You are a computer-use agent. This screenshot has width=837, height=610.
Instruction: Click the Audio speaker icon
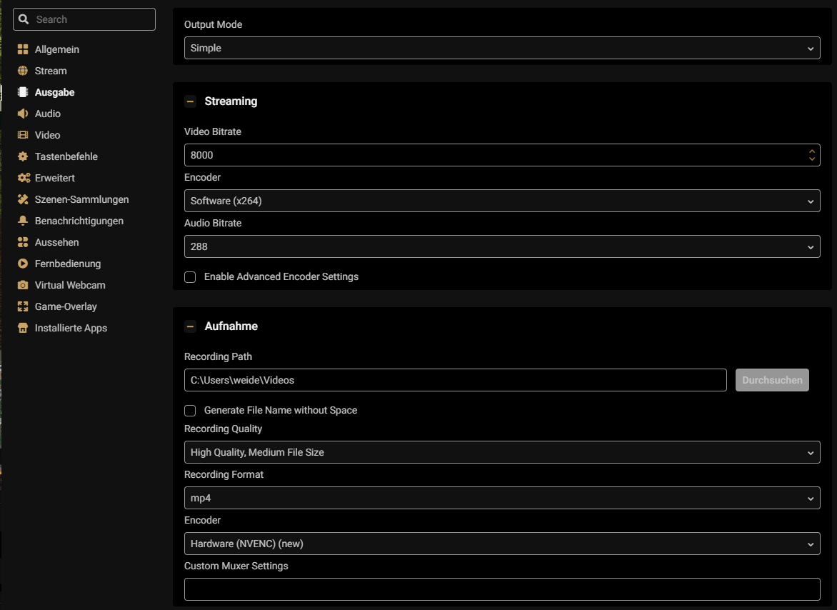(x=22, y=113)
